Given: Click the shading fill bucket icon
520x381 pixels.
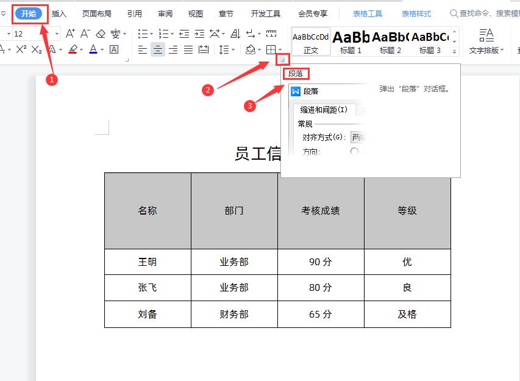Looking at the screenshot, I should pyautogui.click(x=250, y=49).
